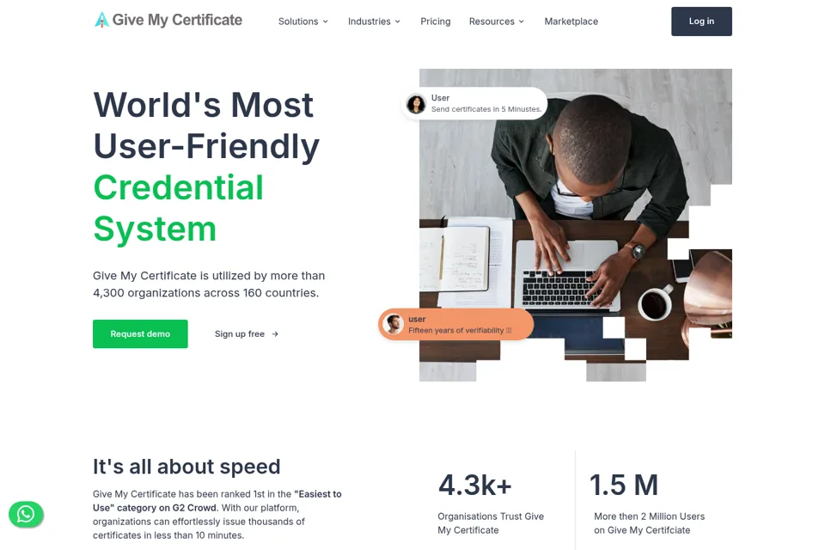
Task: Click the woman avatar in the User bubble
Action: 416,104
